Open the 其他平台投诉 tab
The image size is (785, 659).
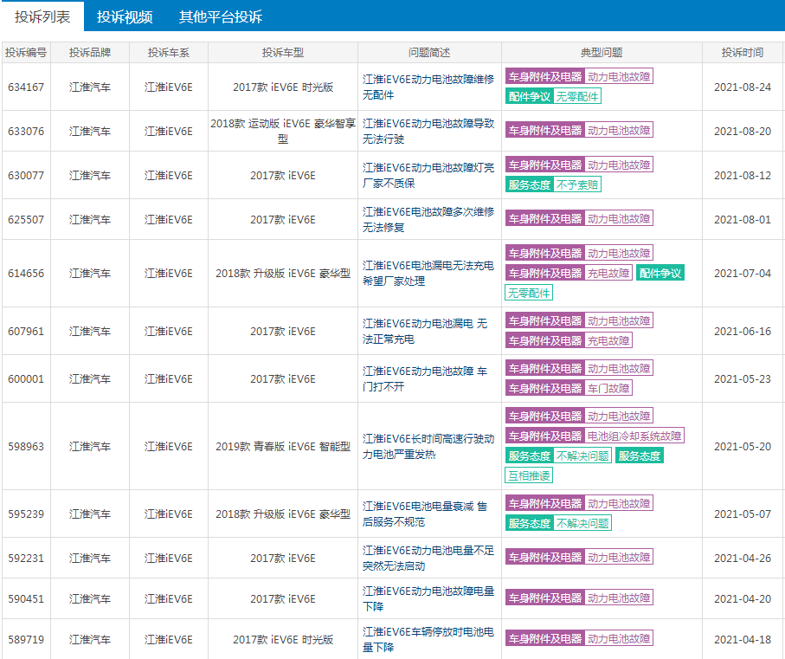(x=220, y=17)
